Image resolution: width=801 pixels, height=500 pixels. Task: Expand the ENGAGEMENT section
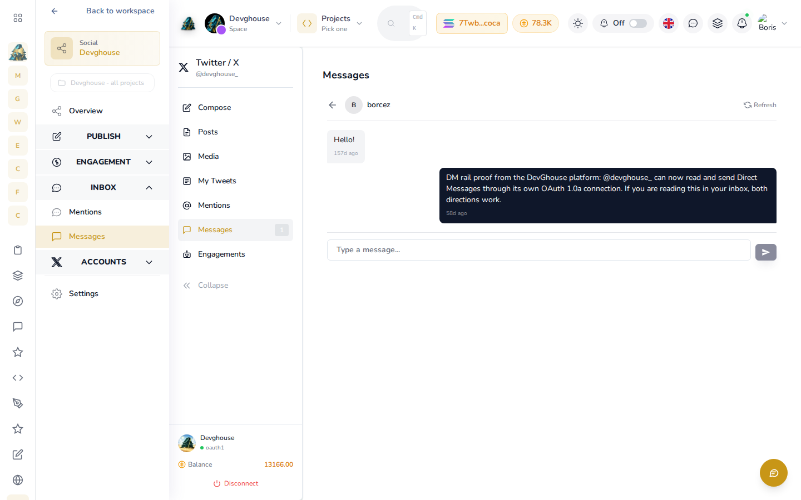[102, 162]
